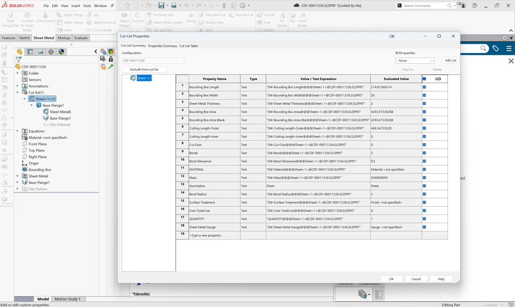515x307 pixels.
Task: Expand the Sheet-Metal feature node
Action: [x=17, y=176]
